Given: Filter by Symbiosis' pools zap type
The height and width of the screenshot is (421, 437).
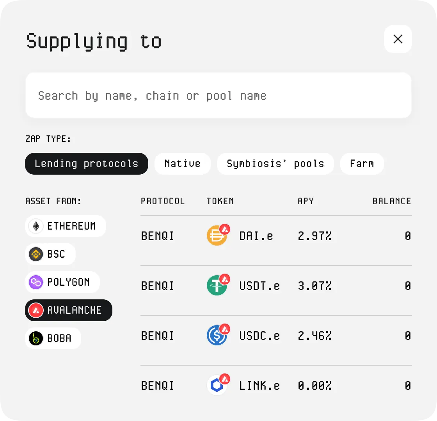Looking at the screenshot, I should [x=275, y=164].
